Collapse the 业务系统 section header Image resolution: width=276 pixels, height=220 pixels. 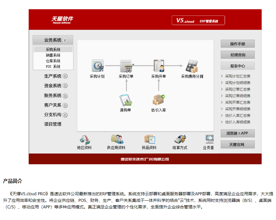pos(53,40)
